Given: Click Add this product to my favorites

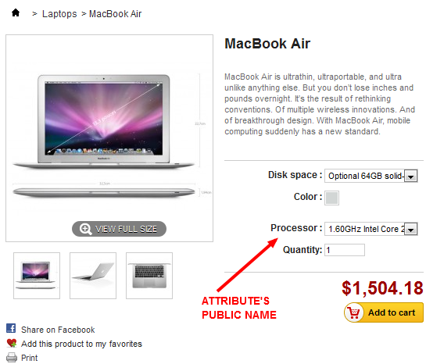Looking at the screenshot, I should click(x=81, y=344).
